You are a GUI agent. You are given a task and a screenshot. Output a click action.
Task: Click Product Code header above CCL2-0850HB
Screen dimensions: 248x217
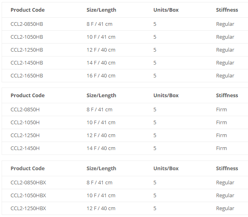[28, 10]
